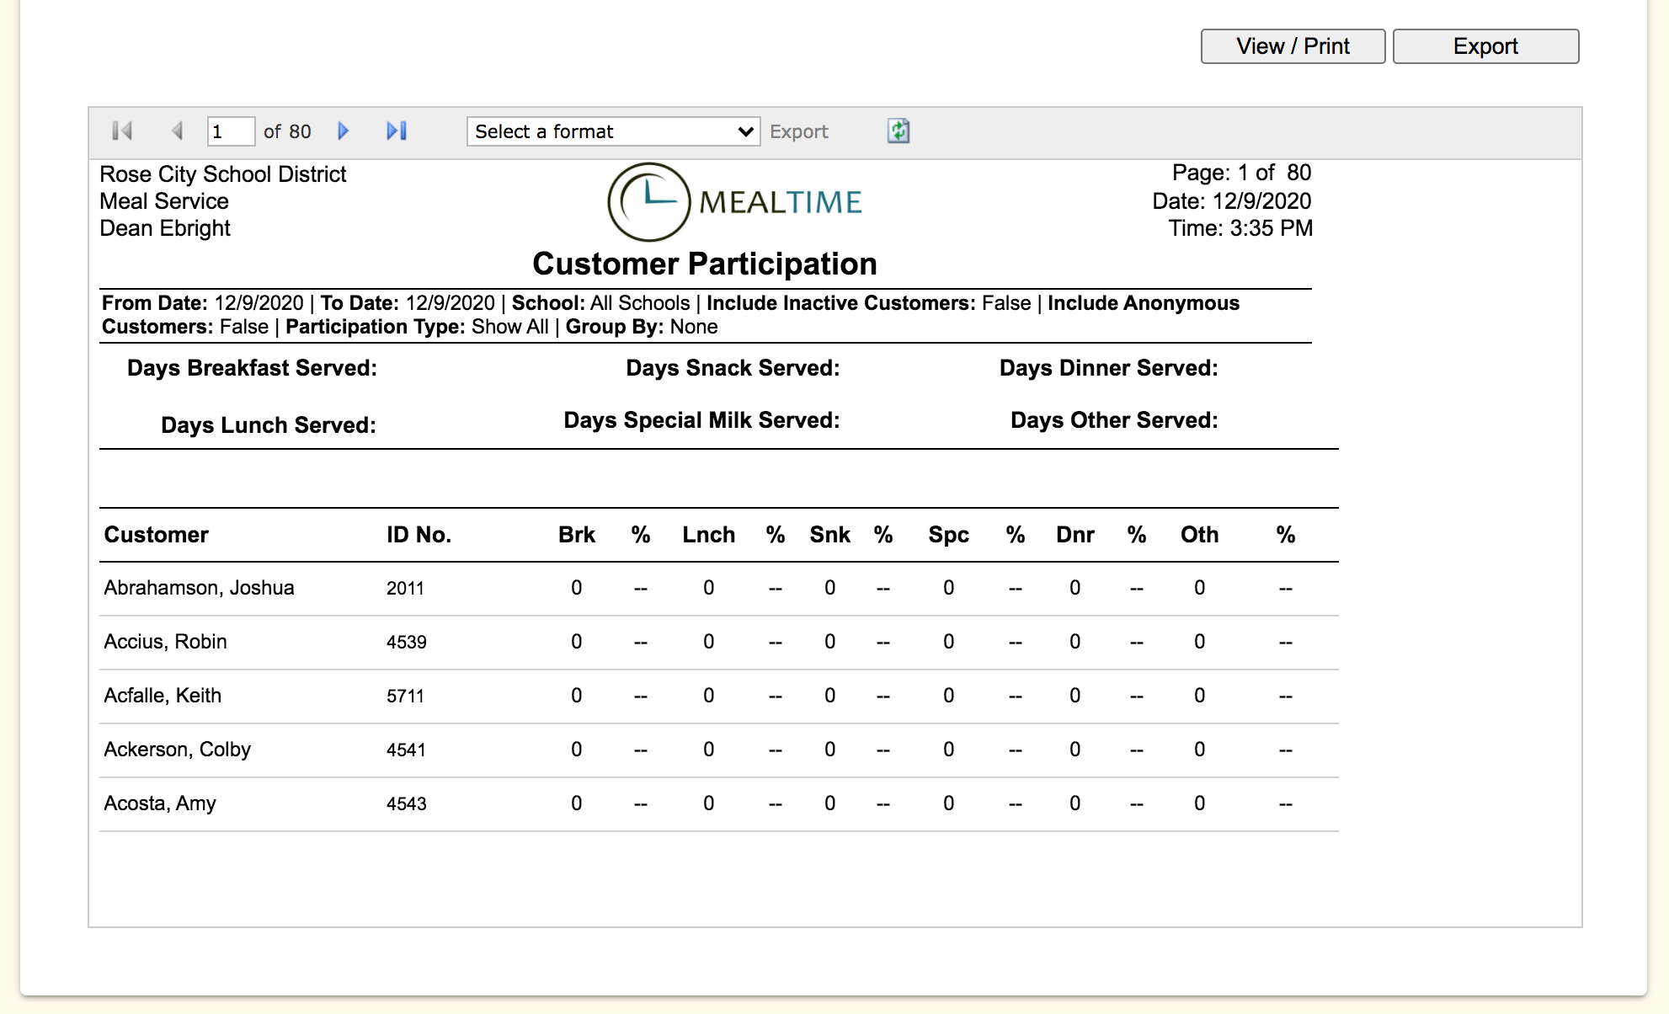This screenshot has height=1014, width=1669.
Task: Go to first page of report
Action: [122, 131]
